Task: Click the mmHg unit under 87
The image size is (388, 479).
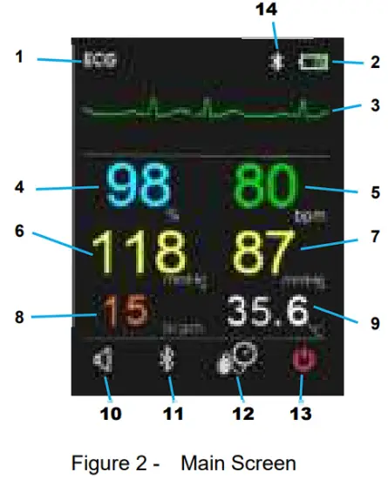Action: [303, 281]
